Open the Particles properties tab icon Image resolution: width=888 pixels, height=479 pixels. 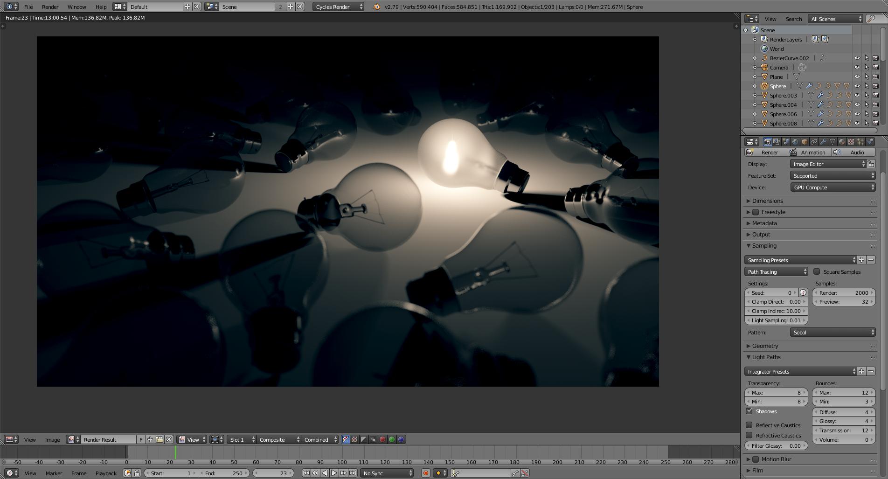click(x=860, y=142)
